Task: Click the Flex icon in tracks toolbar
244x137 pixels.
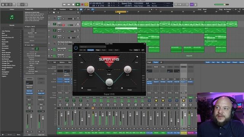Action: click(88, 10)
